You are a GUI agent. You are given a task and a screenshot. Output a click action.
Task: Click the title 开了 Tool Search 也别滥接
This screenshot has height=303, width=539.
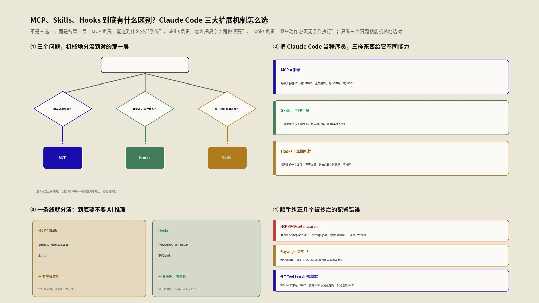click(x=299, y=276)
